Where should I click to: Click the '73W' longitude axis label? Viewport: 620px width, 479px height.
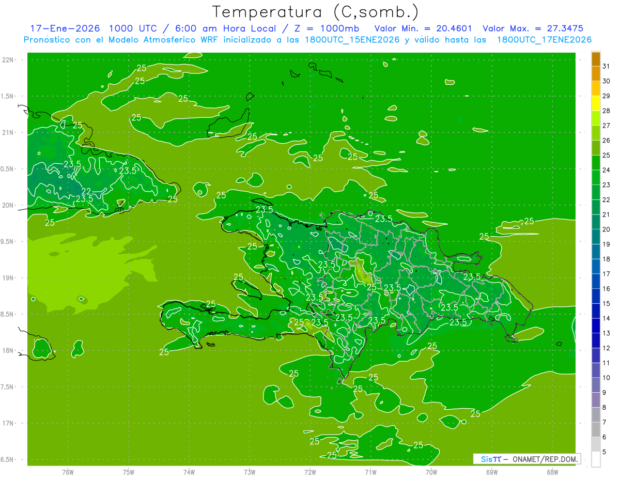click(x=250, y=472)
